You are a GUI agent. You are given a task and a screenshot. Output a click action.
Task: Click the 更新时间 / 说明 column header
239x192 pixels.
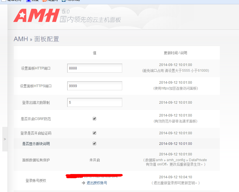pyautogui.click(x=175, y=53)
